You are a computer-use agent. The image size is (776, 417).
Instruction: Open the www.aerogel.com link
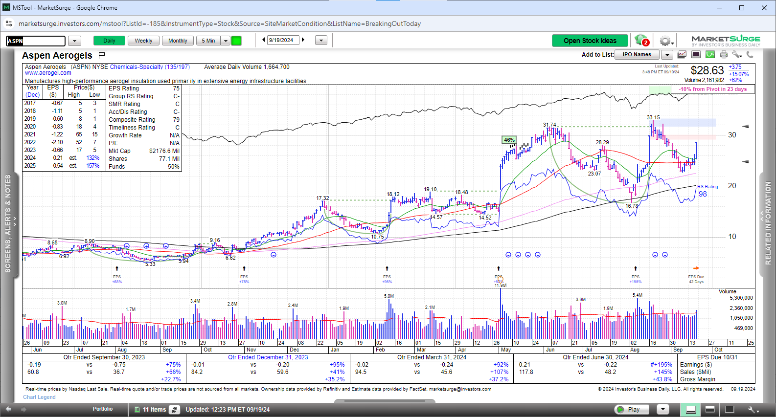pyautogui.click(x=48, y=73)
